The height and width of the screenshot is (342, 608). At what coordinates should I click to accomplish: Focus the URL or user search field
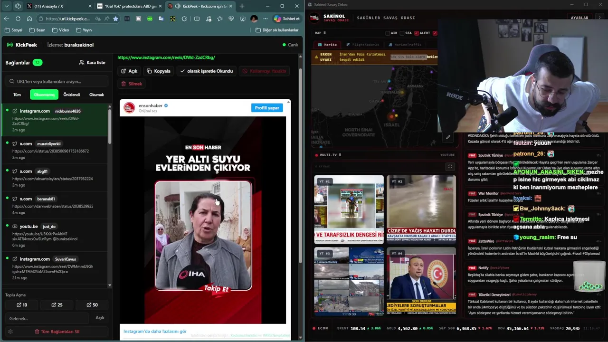coord(57,81)
